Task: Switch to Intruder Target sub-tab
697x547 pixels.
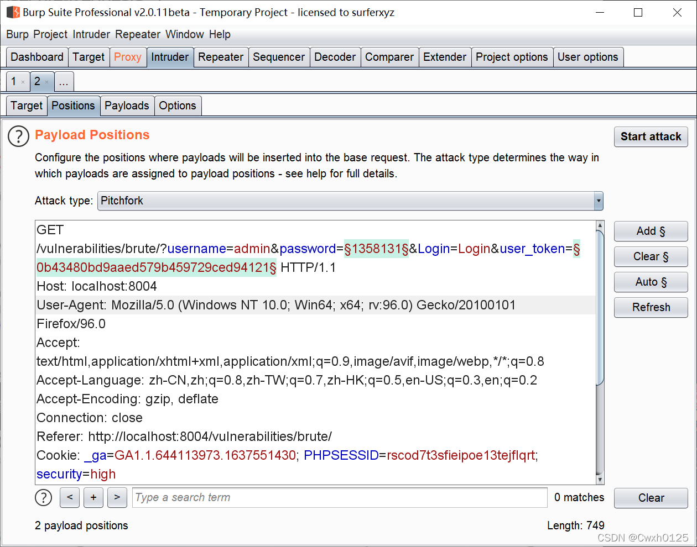Action: [x=27, y=106]
